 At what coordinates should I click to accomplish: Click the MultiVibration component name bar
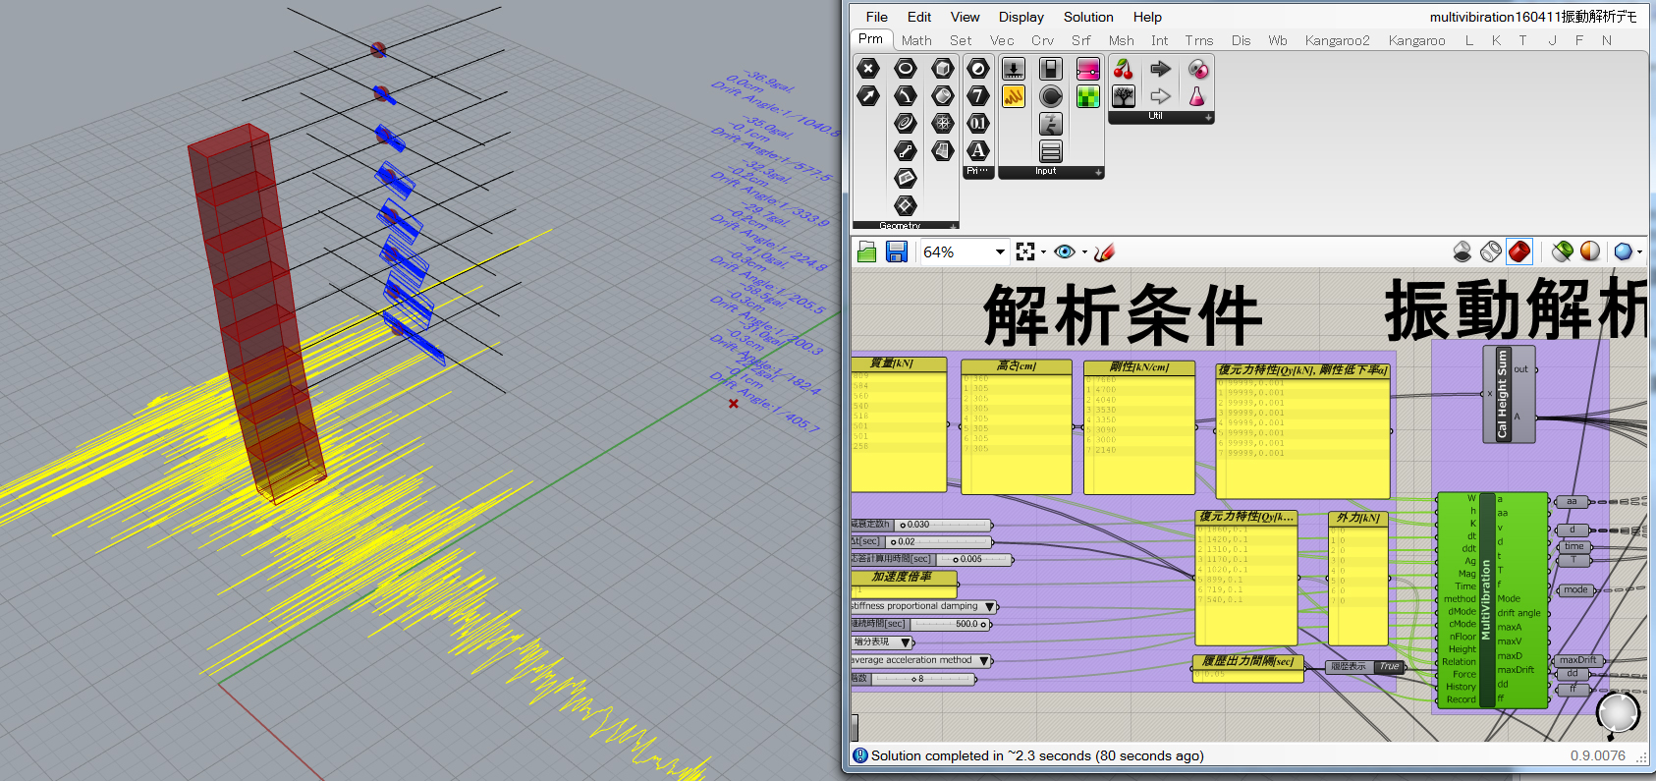pyautogui.click(x=1486, y=600)
